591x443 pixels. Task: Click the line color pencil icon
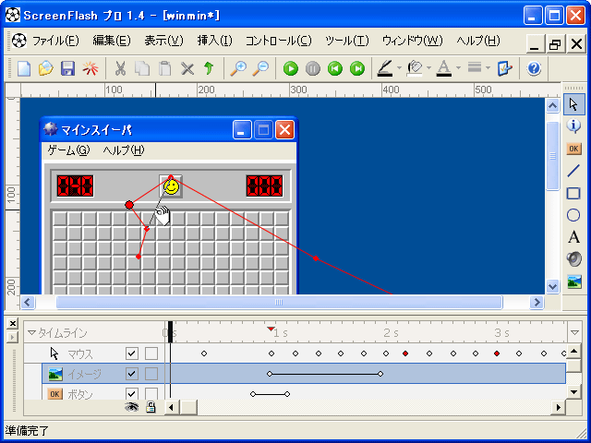coord(385,68)
